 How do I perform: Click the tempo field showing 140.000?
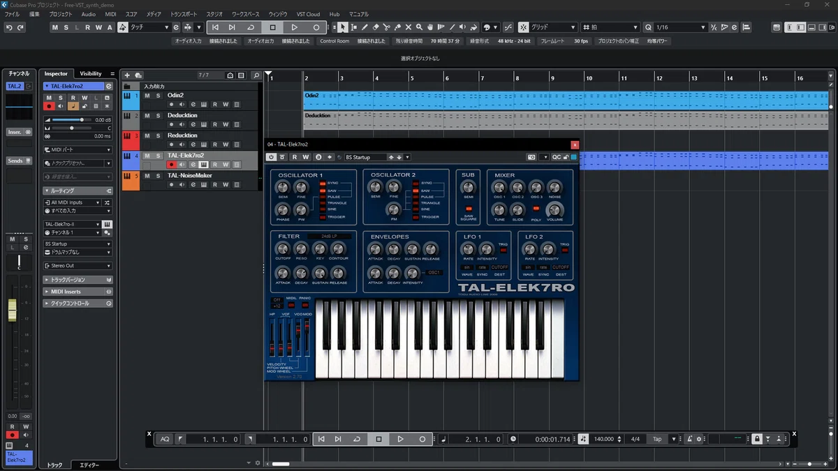(x=603, y=439)
